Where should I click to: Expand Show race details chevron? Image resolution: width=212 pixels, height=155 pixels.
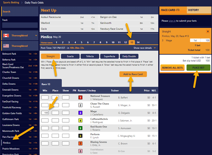[155, 48]
